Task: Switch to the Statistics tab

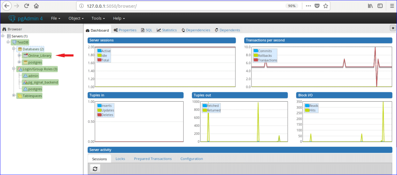Action: coord(167,30)
